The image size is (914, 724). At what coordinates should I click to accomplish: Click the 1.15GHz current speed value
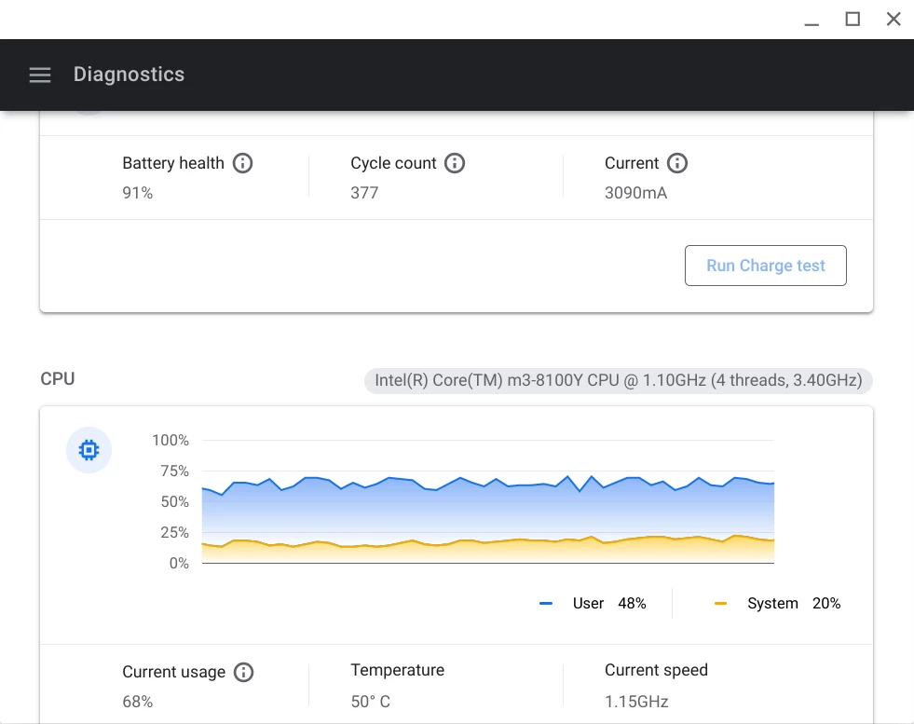pos(636,702)
